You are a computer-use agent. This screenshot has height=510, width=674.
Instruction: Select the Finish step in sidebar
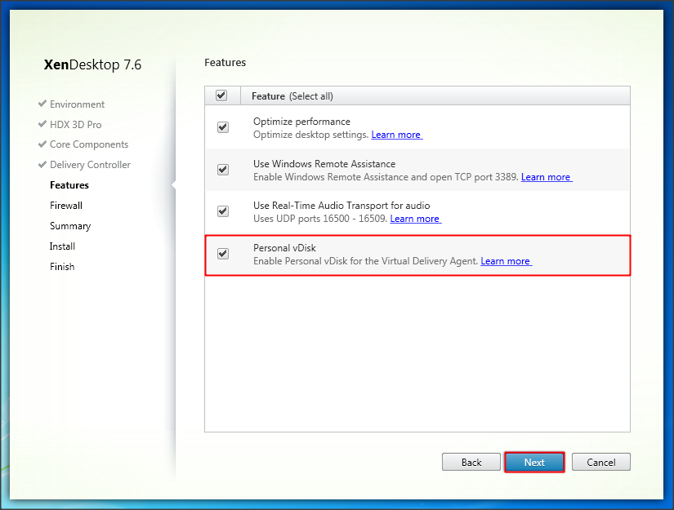(x=62, y=267)
